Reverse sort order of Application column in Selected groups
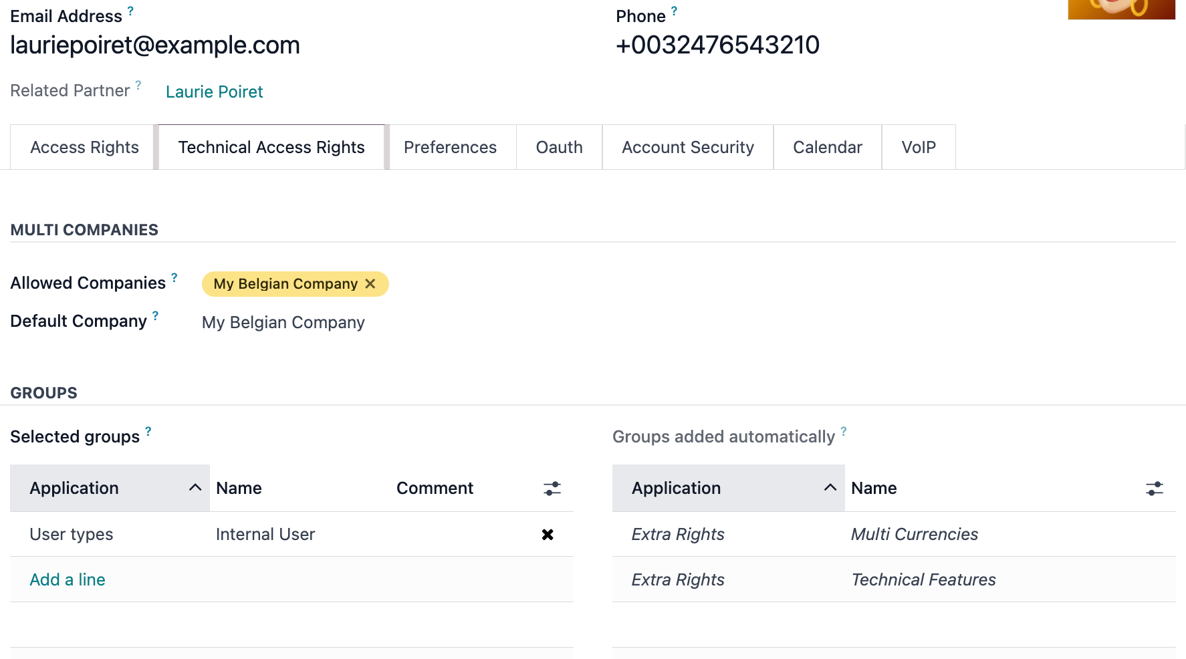Image resolution: width=1186 pixels, height=659 pixels. 195,488
